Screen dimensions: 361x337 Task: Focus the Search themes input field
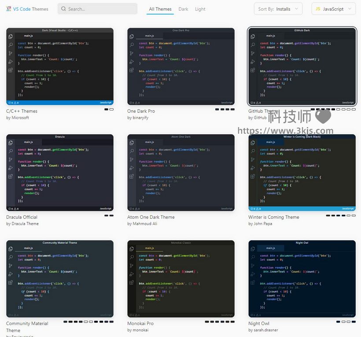97,9
